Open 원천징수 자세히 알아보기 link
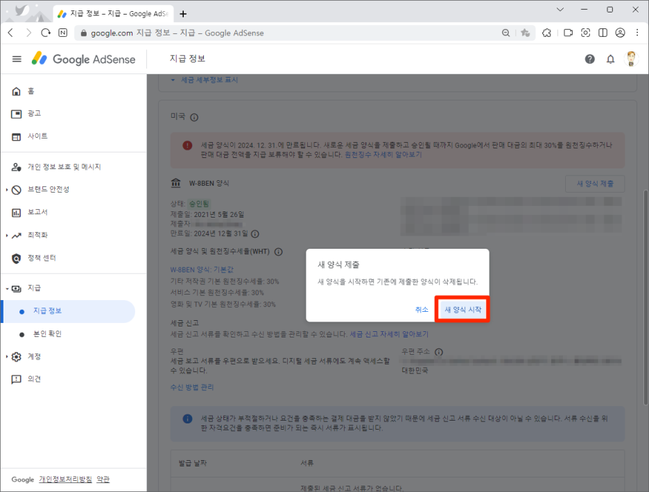Viewport: 649px width, 492px height. pos(383,155)
